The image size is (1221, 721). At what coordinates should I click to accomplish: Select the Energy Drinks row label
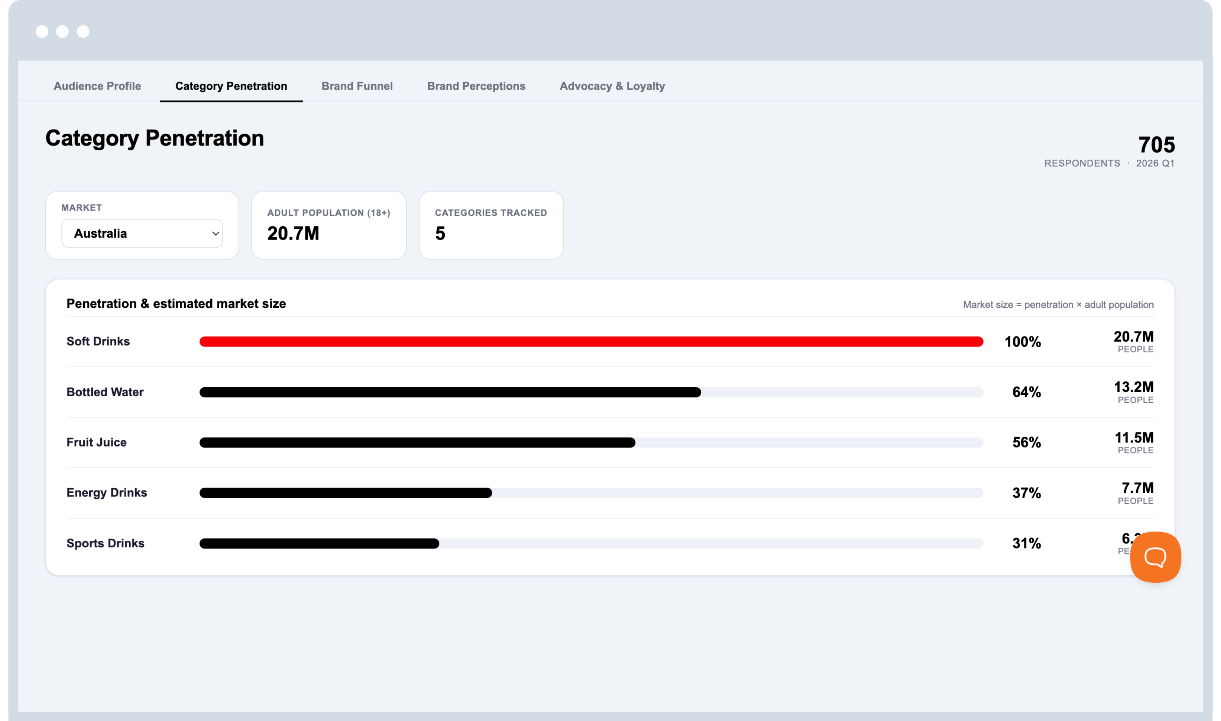point(106,493)
